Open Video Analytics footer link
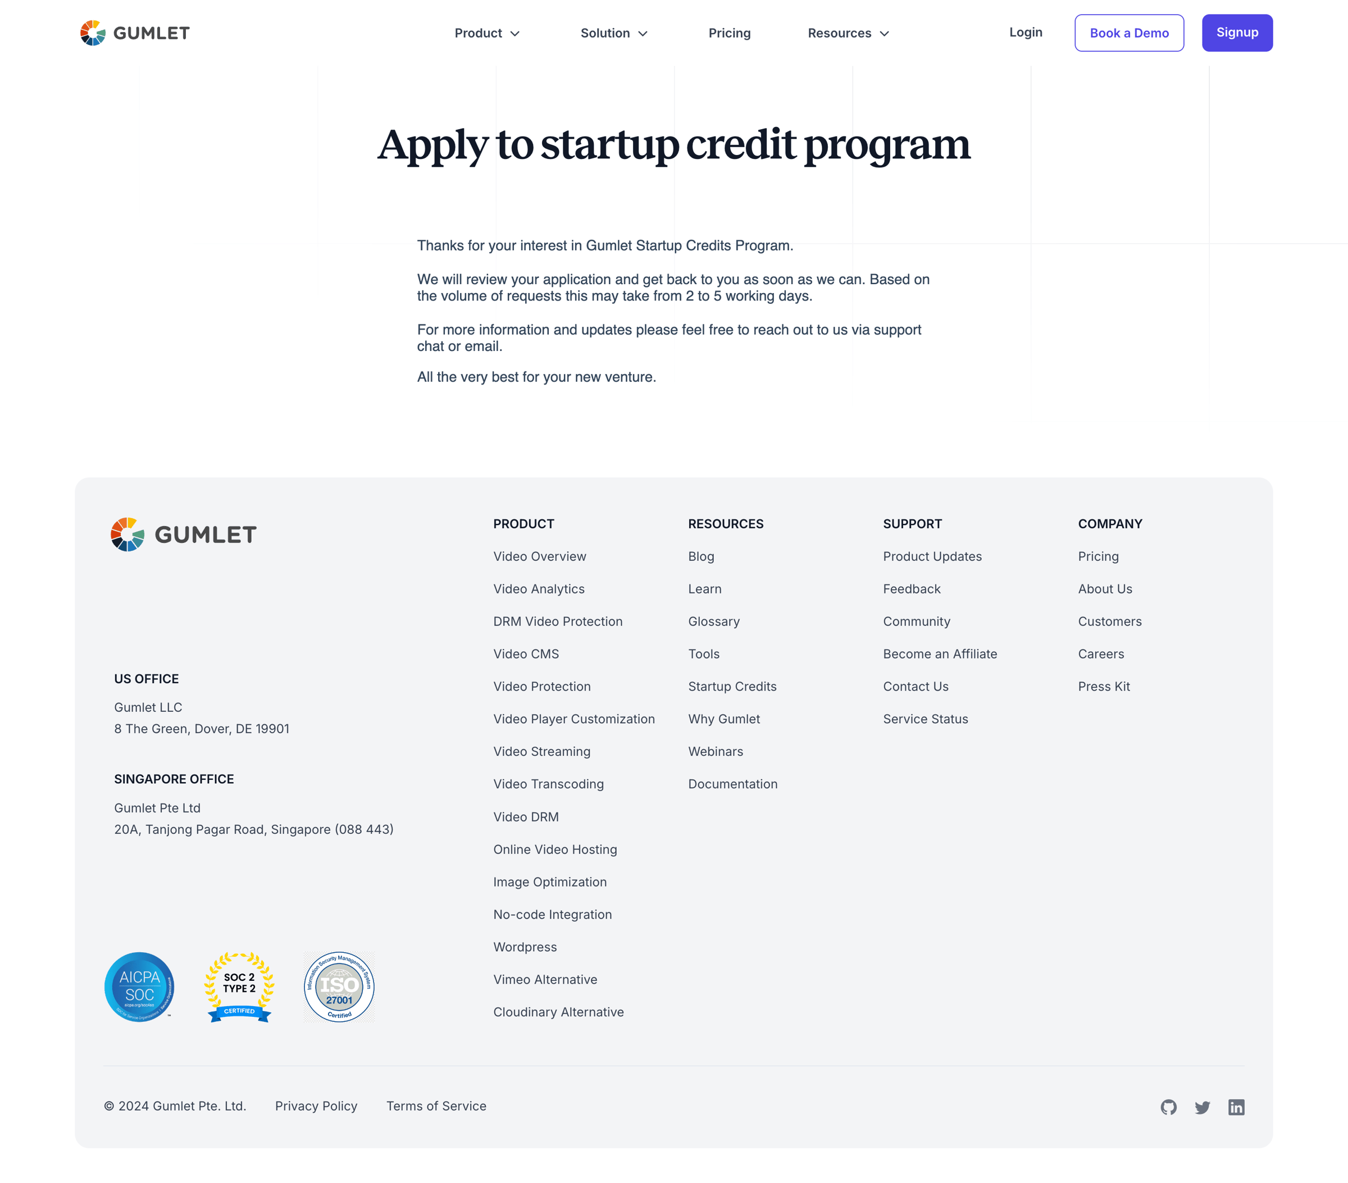The image size is (1348, 1183). tap(539, 589)
